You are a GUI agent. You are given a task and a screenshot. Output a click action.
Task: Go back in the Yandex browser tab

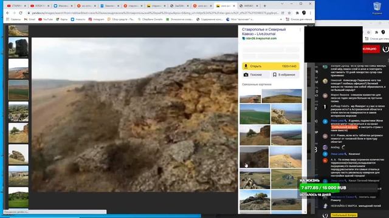(8, 13)
